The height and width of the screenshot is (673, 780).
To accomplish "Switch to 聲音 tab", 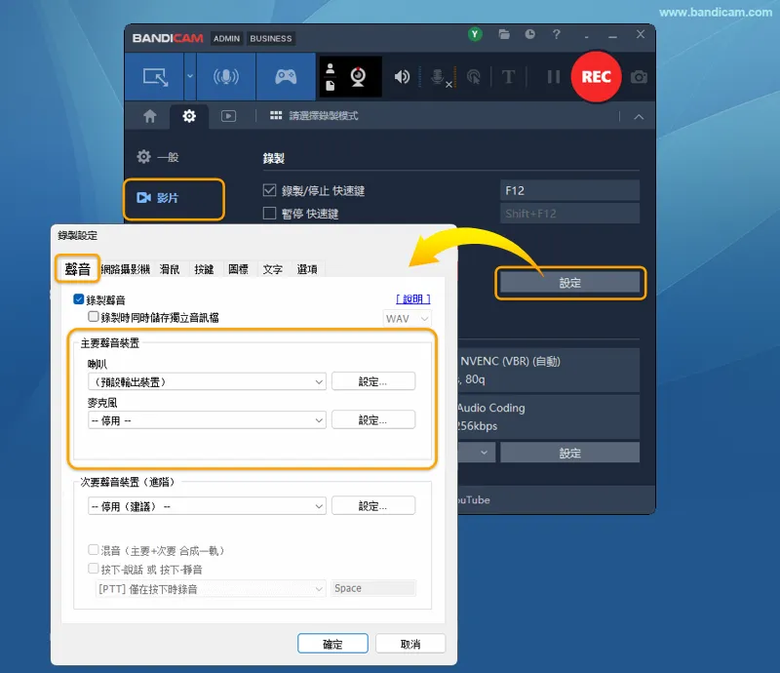I will click(78, 269).
